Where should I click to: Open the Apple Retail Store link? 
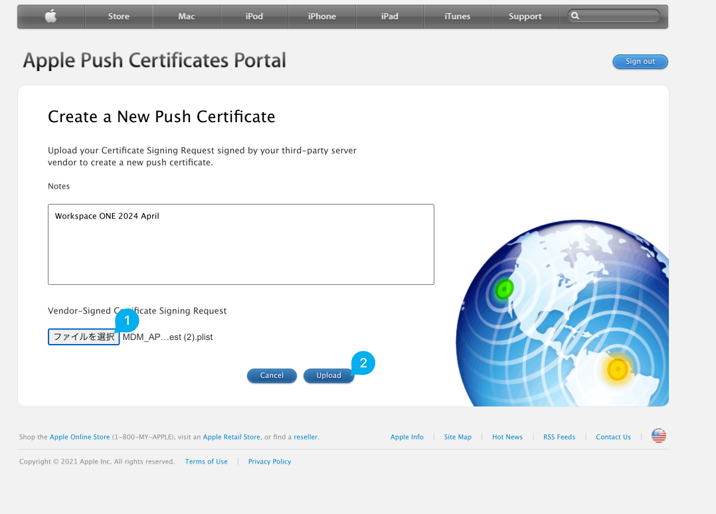click(x=232, y=437)
